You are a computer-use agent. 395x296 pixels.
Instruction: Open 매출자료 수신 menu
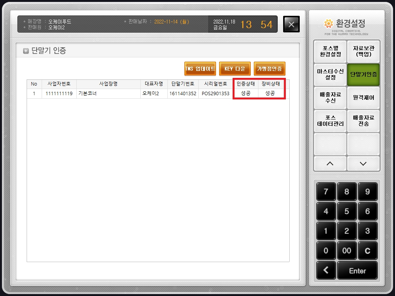tap(330, 98)
